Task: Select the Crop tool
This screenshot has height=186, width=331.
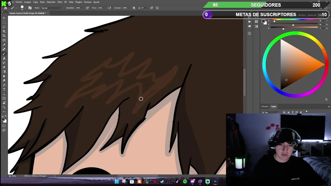Action: coord(4,36)
